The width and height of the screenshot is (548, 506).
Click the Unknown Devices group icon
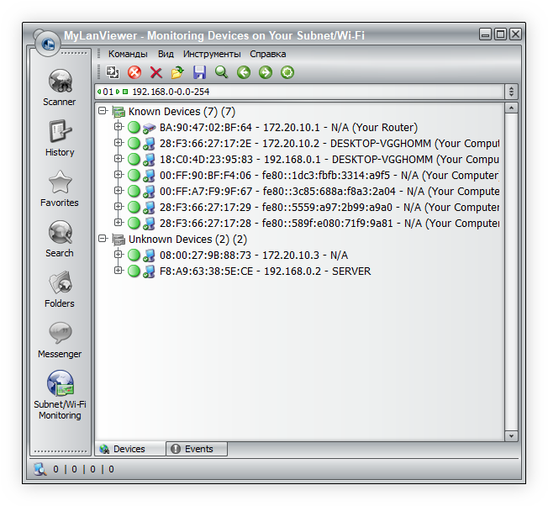119,240
